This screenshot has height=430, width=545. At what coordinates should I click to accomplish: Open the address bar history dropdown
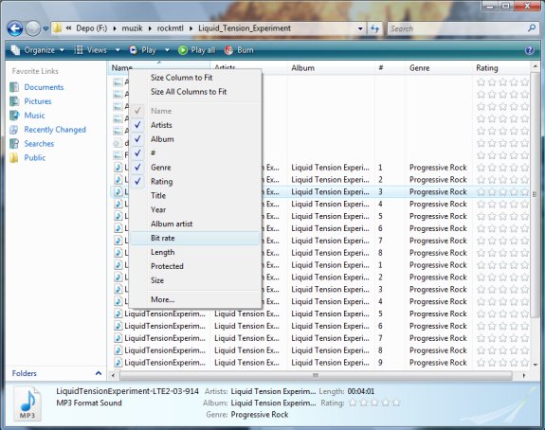click(361, 28)
